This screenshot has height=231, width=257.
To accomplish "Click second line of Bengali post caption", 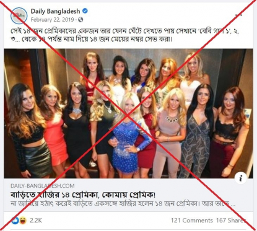I will (x=92, y=39).
